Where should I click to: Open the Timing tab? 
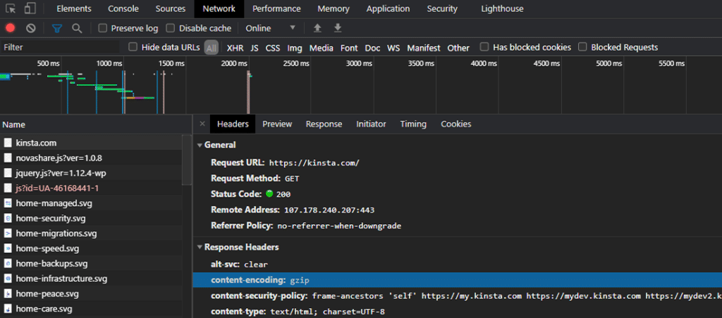tap(413, 124)
